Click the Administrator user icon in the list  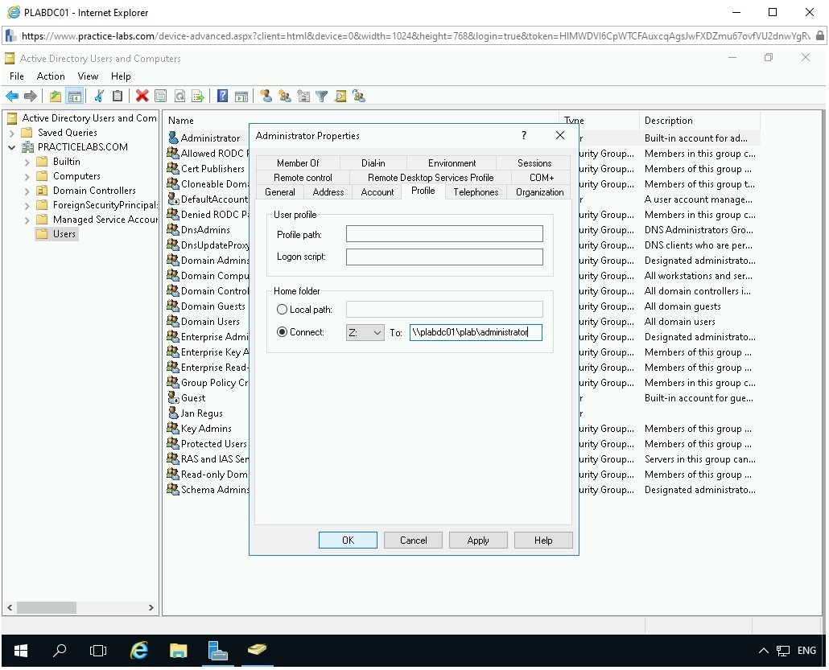pyautogui.click(x=173, y=138)
